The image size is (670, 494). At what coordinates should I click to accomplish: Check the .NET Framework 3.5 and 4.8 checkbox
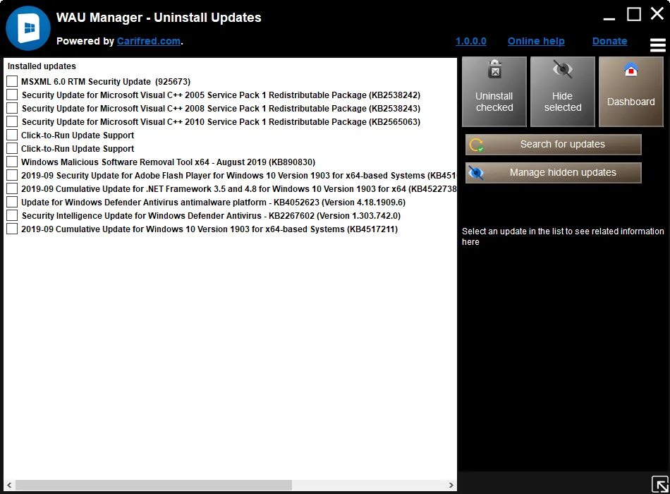(12, 188)
